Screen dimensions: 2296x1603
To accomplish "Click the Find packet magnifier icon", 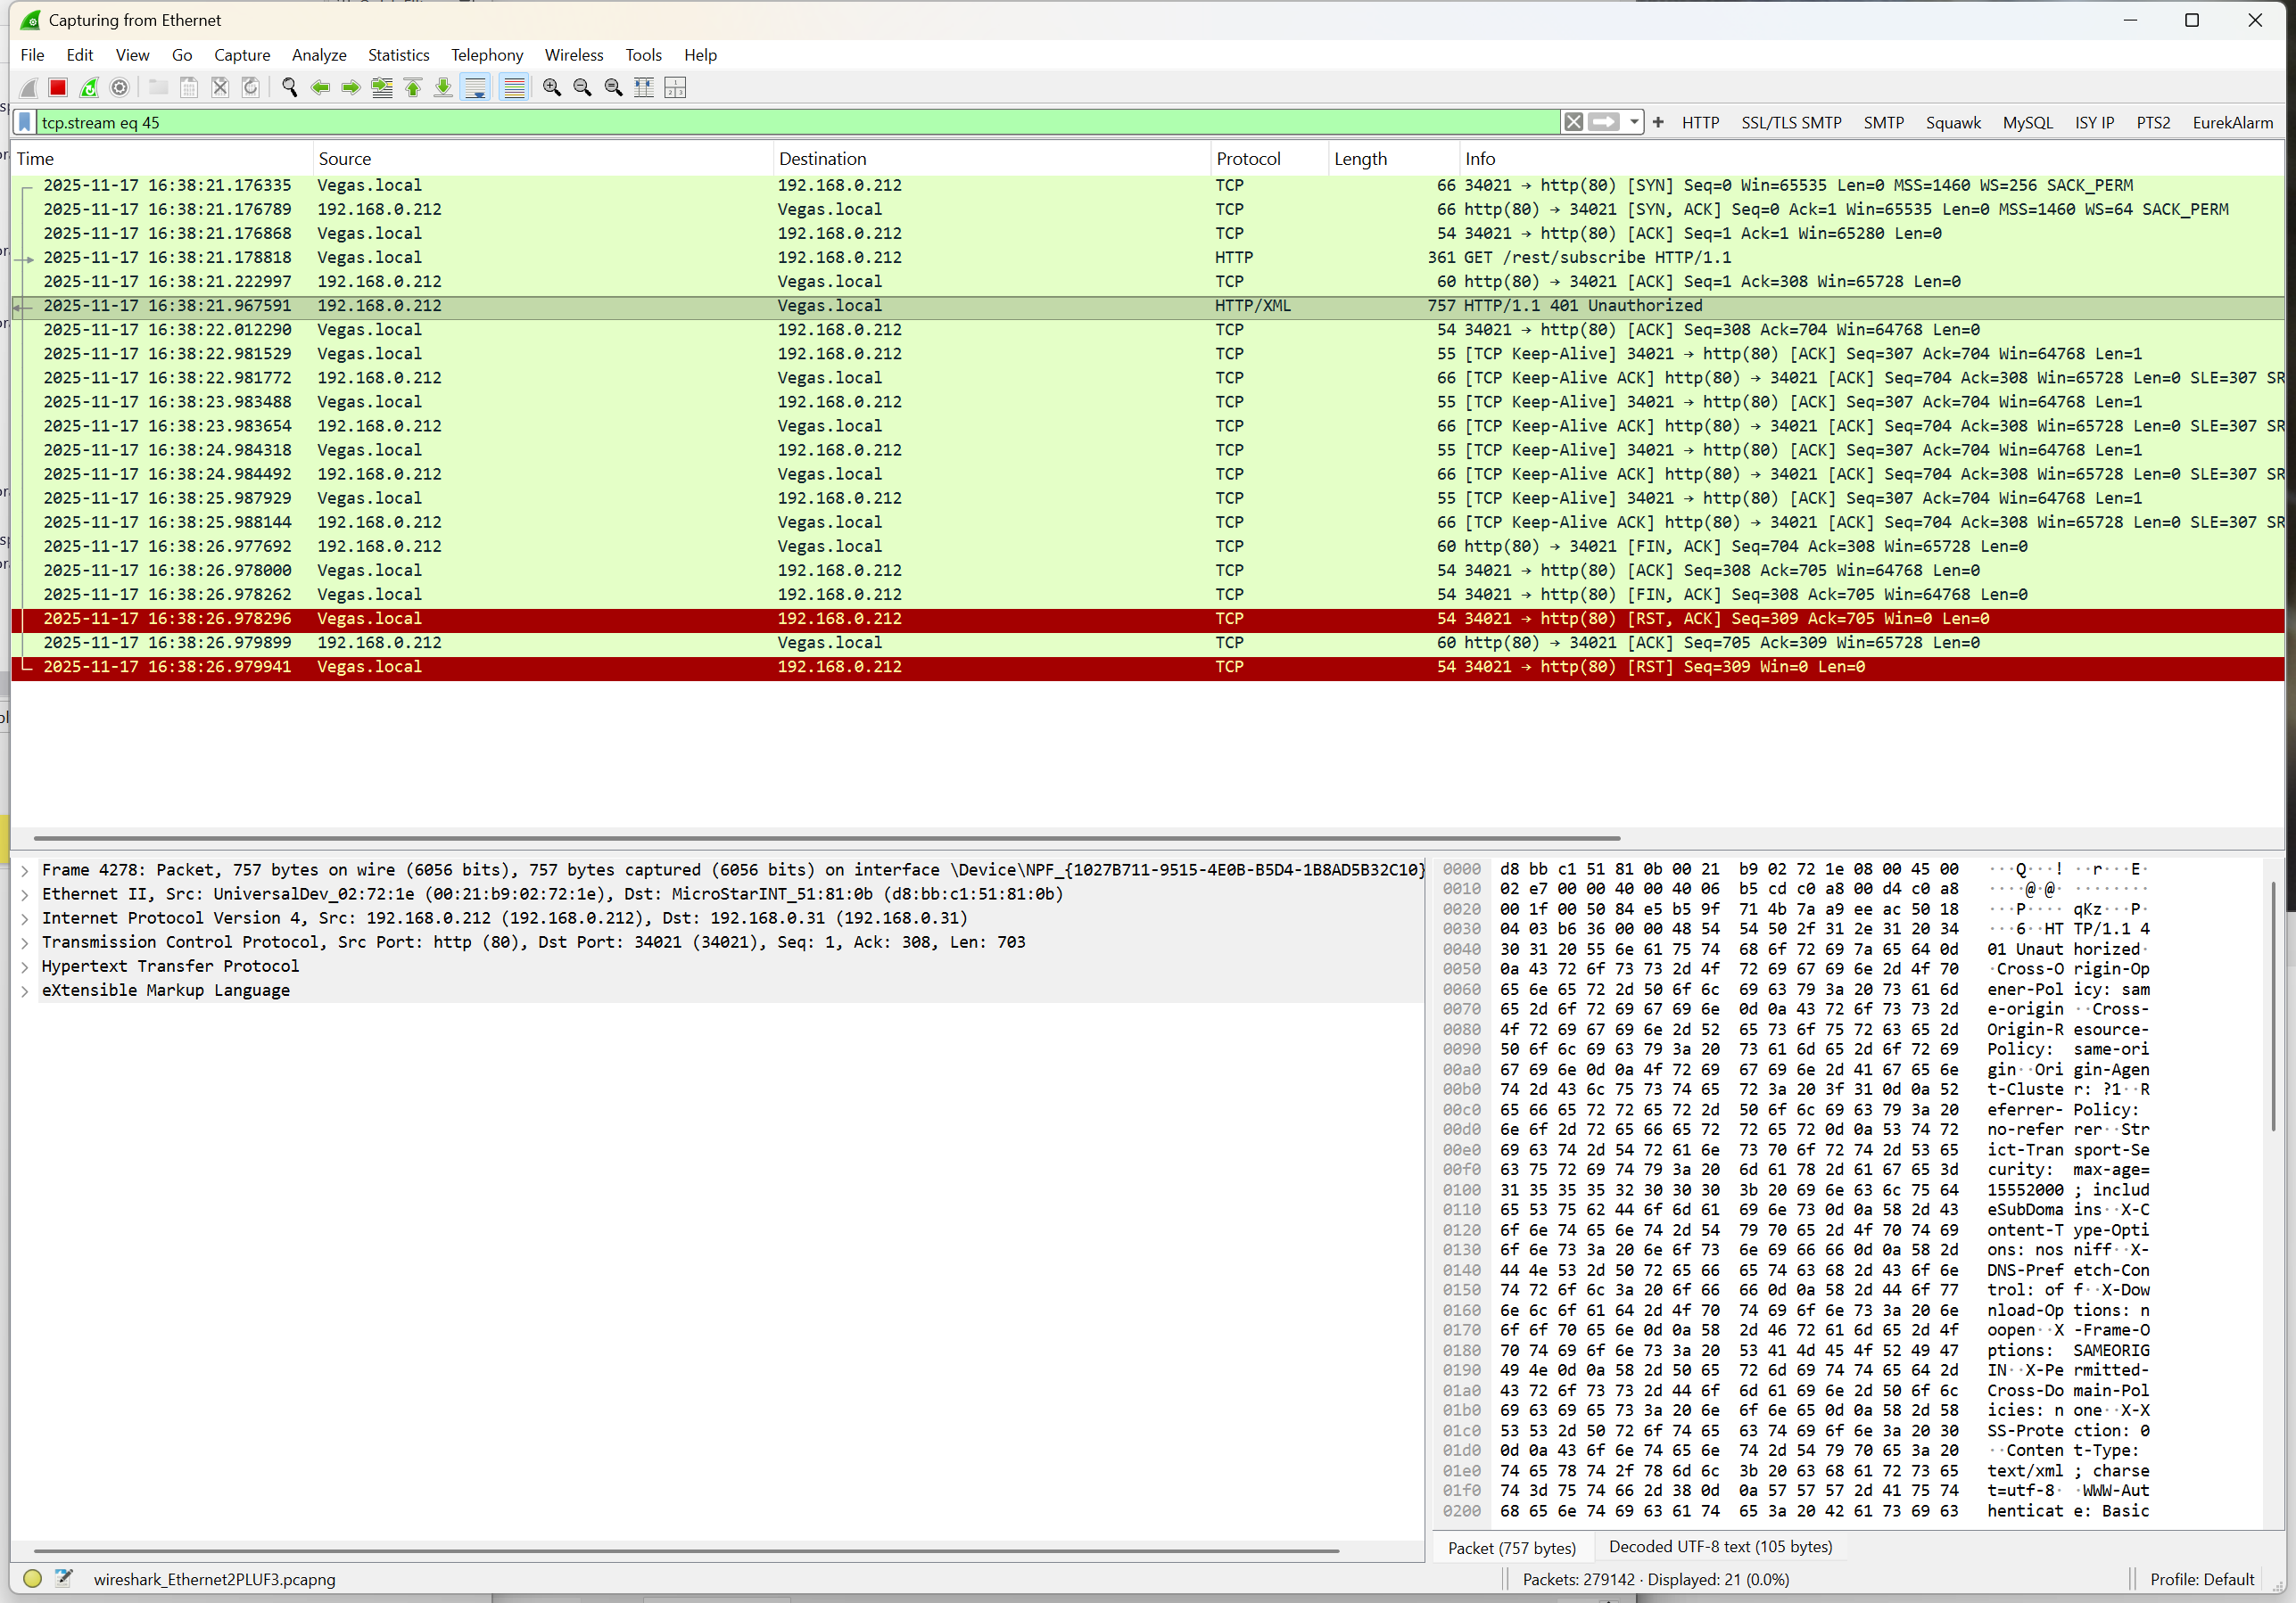I will click(x=290, y=88).
